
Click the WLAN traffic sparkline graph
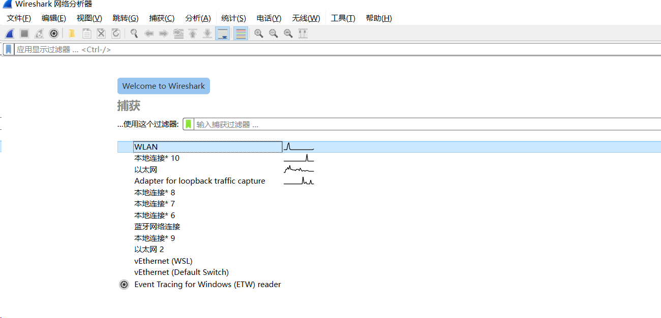coord(299,147)
